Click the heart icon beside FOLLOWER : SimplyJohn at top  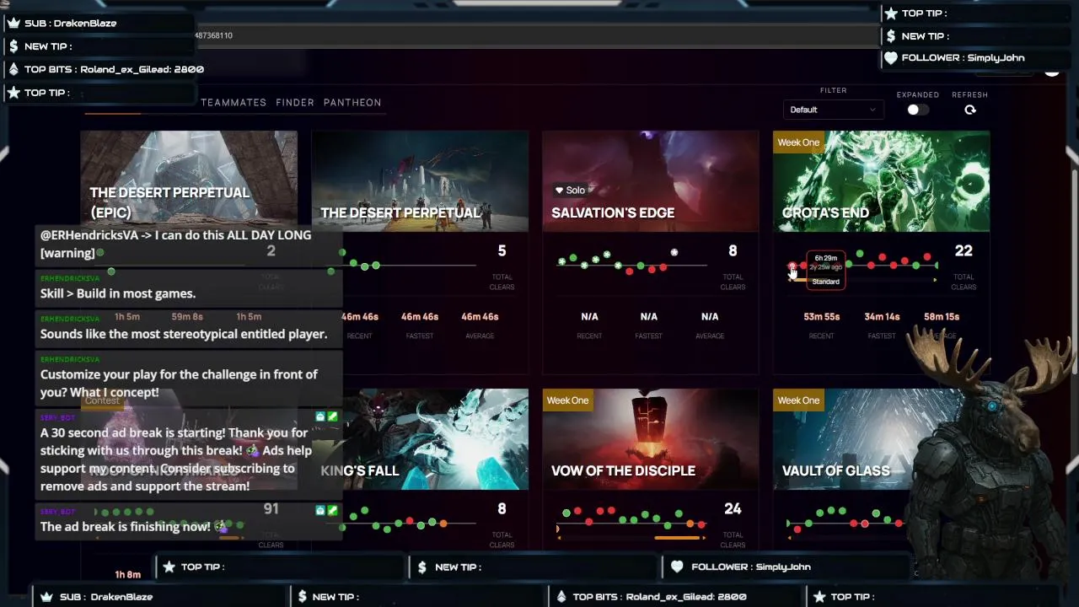pyautogui.click(x=891, y=58)
